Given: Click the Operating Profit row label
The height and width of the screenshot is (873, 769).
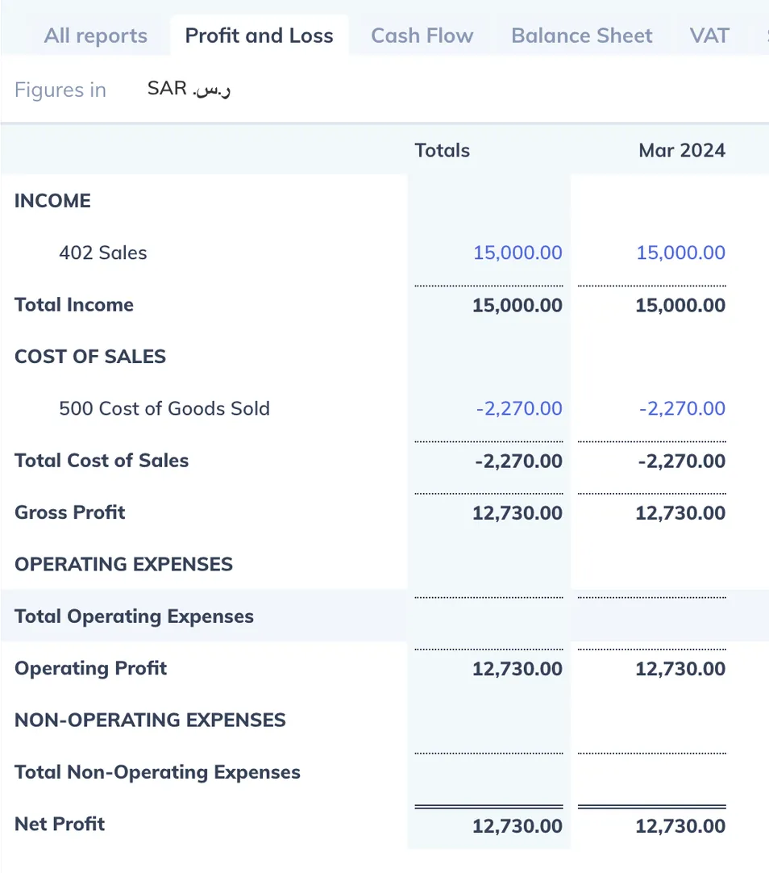Looking at the screenshot, I should point(90,669).
